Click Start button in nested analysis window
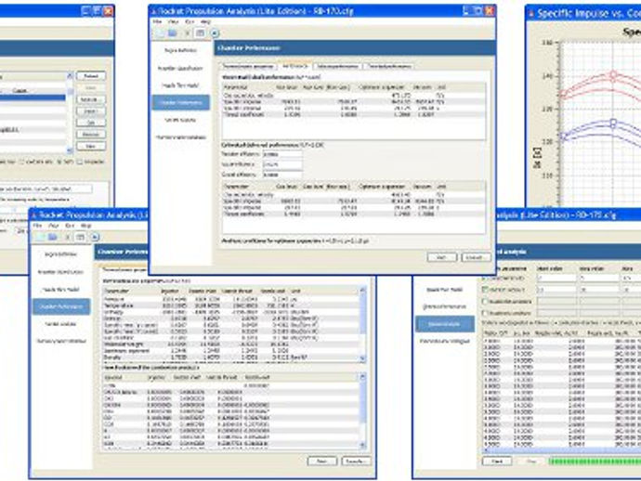 pyautogui.click(x=497, y=461)
